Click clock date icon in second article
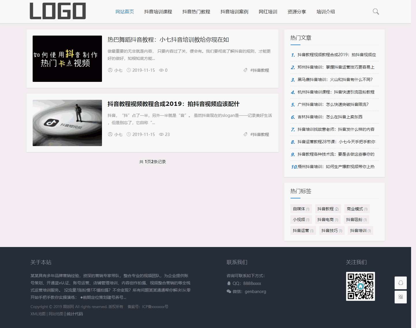 click(x=129, y=134)
